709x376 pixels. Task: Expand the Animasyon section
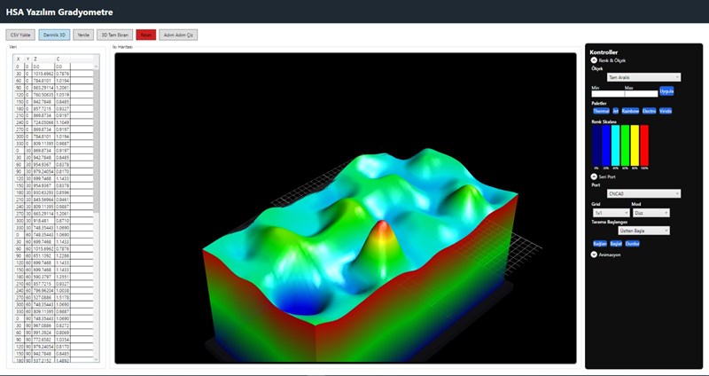[594, 254]
